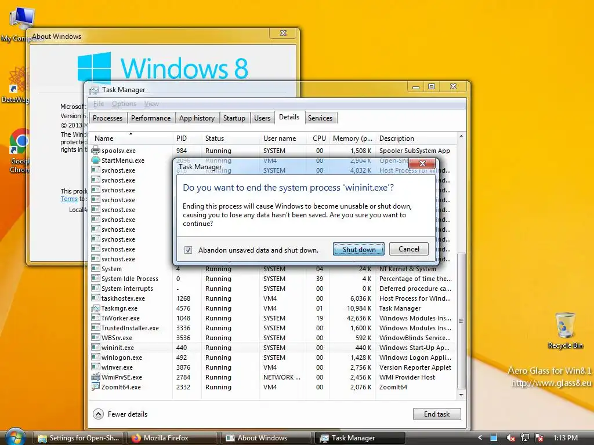Click spoolsv.exe printer icon
The height and width of the screenshot is (445, 594).
(96, 150)
